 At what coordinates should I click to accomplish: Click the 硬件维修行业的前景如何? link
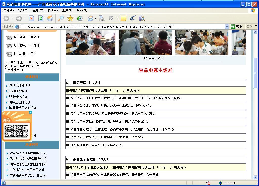pos(28,164)
